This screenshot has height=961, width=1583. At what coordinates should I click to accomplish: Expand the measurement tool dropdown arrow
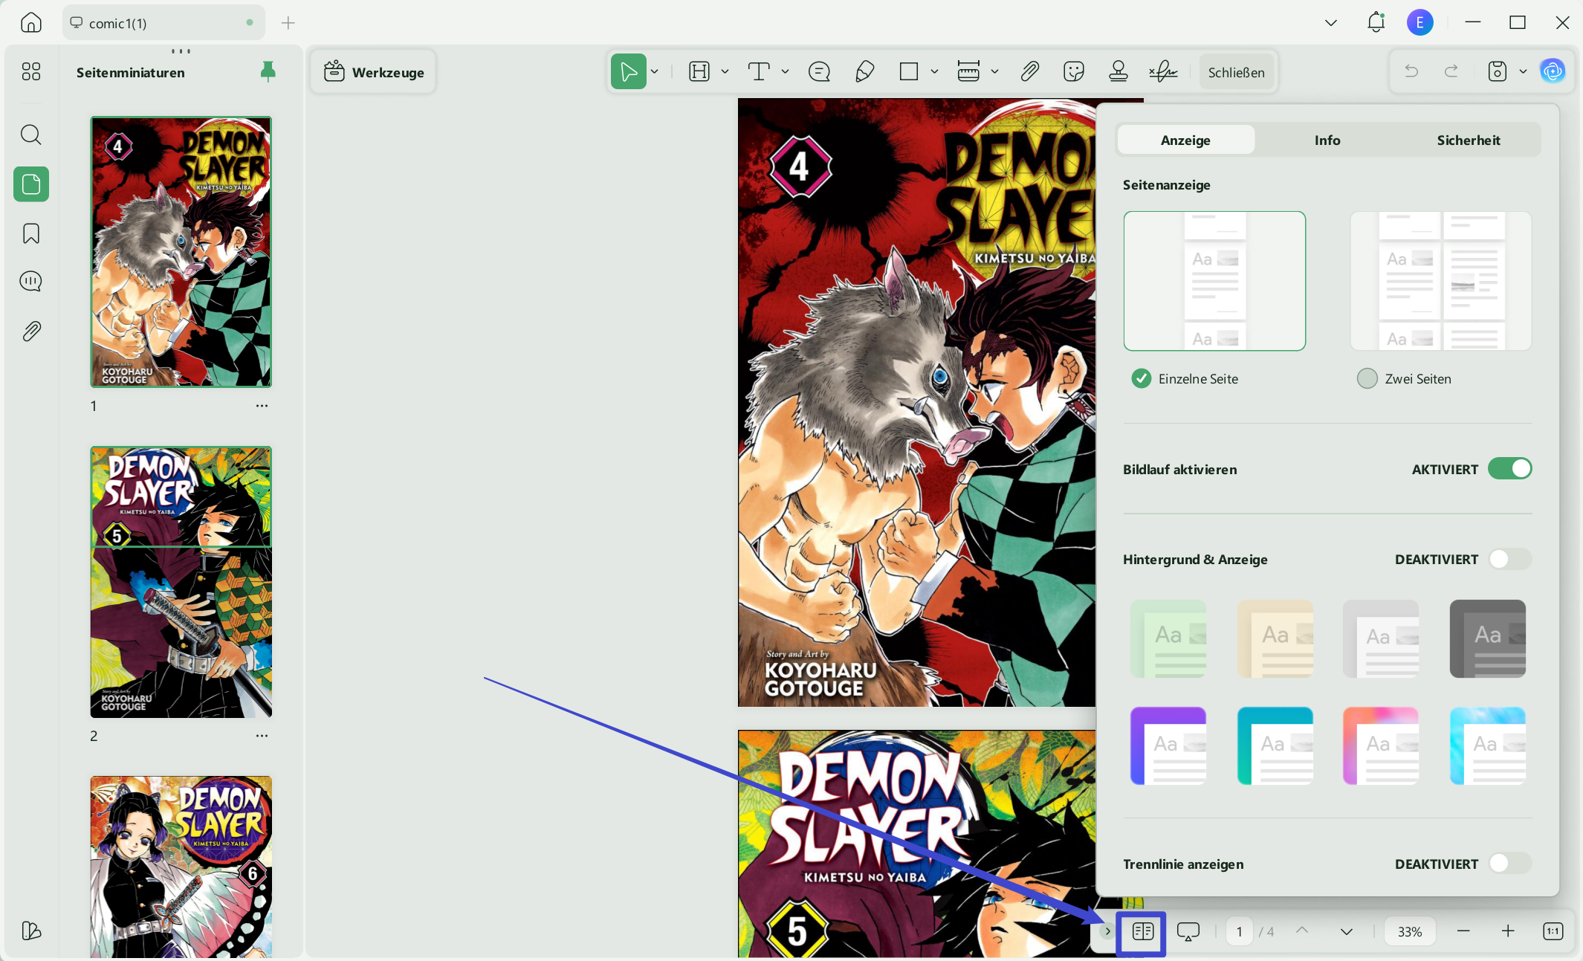tap(994, 72)
